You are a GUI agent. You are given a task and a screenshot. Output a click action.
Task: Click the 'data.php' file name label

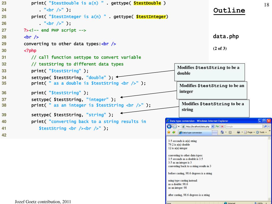click(226, 36)
